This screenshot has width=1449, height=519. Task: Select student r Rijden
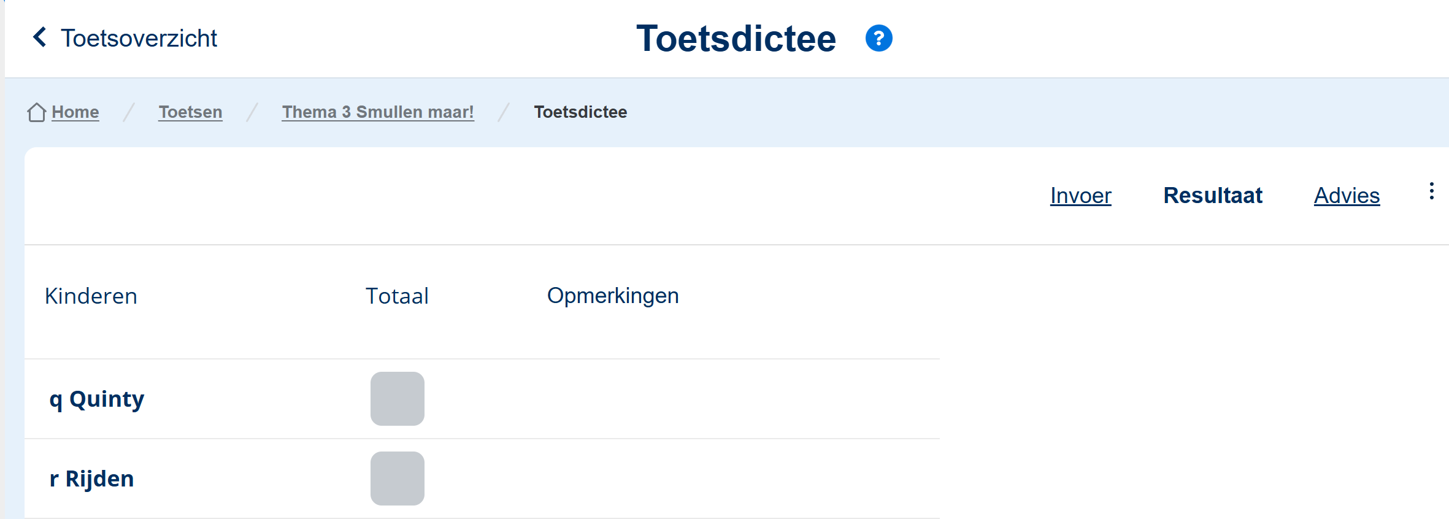[x=92, y=479]
